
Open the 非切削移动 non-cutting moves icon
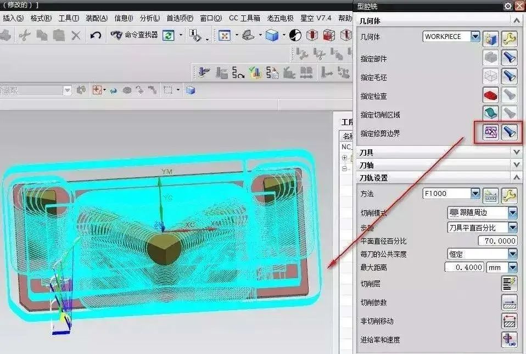[x=509, y=321]
